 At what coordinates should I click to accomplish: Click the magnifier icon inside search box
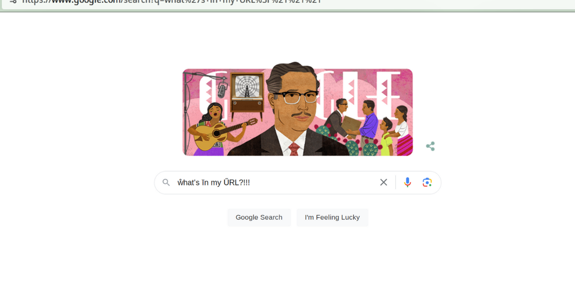pyautogui.click(x=166, y=182)
